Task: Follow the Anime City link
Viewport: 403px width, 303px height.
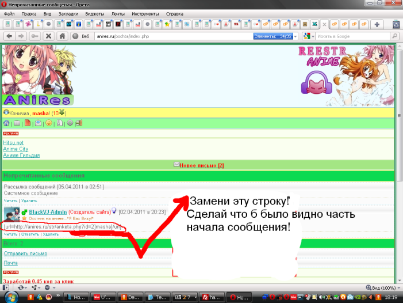Action: [x=16, y=149]
